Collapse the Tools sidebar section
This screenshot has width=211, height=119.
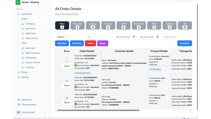point(18,43)
